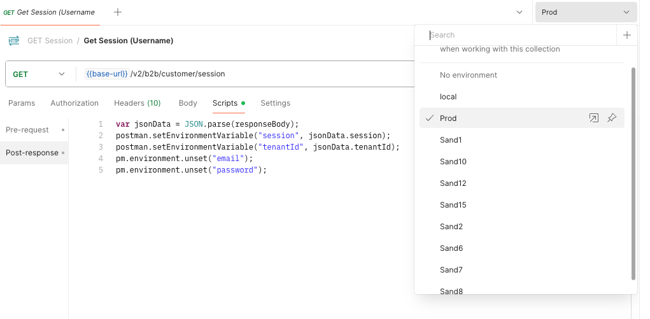650x319 pixels.
Task: Open the Settings tab
Action: click(275, 103)
